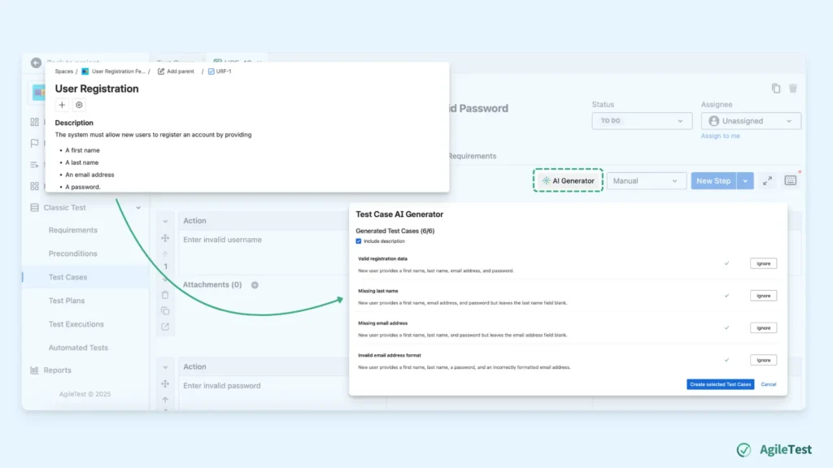
Task: Collapse the second step with its chevron
Action: [x=165, y=367]
